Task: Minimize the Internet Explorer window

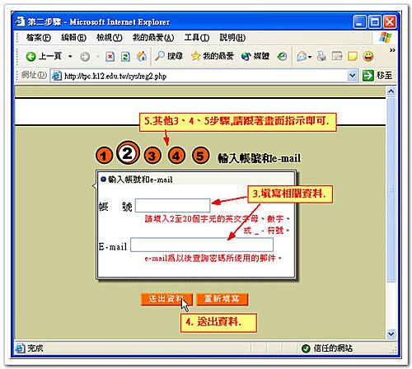Action: click(x=360, y=21)
